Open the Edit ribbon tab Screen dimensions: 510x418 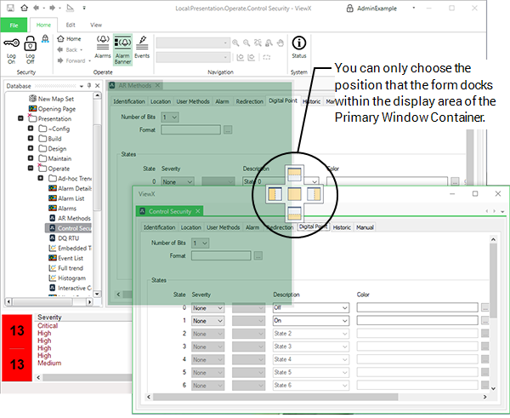(70, 26)
